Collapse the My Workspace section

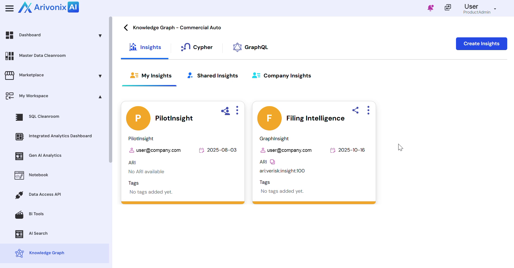point(100,97)
